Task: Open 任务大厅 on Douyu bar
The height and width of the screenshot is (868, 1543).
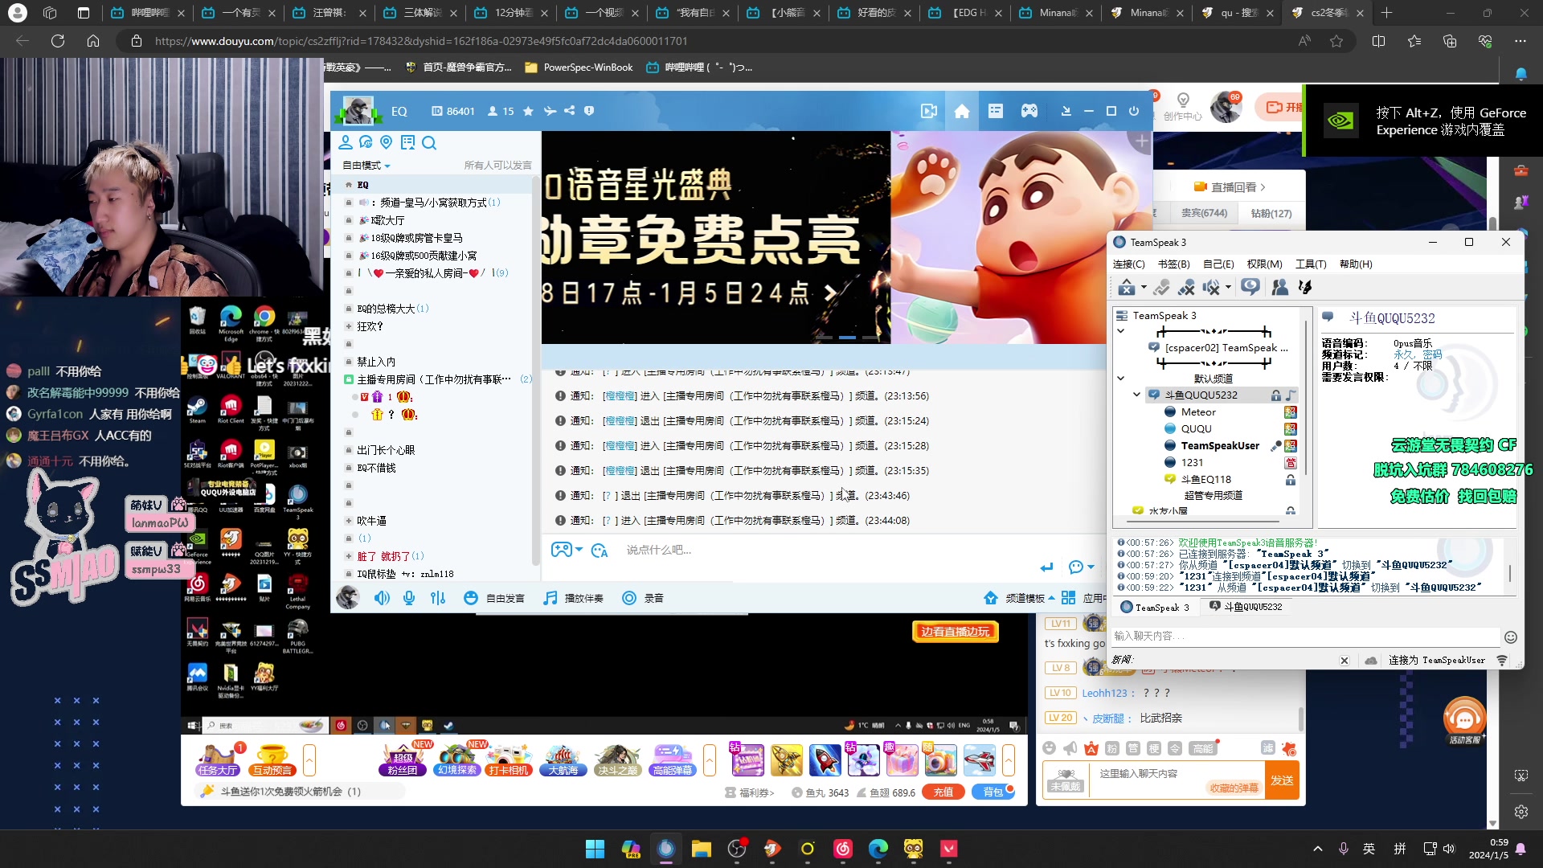Action: 218,759
